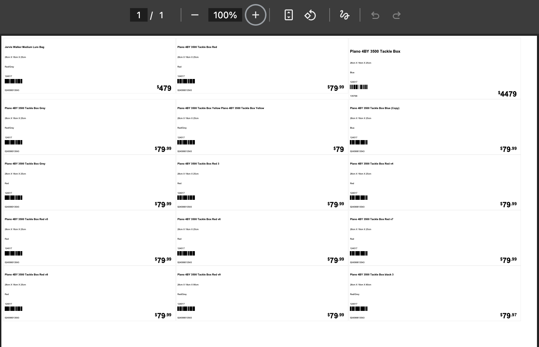This screenshot has width=539, height=347.
Task: Undo the last annotation
Action: coord(375,15)
